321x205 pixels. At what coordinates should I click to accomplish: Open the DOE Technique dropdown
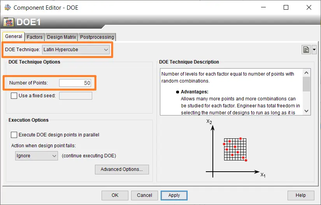(76, 50)
